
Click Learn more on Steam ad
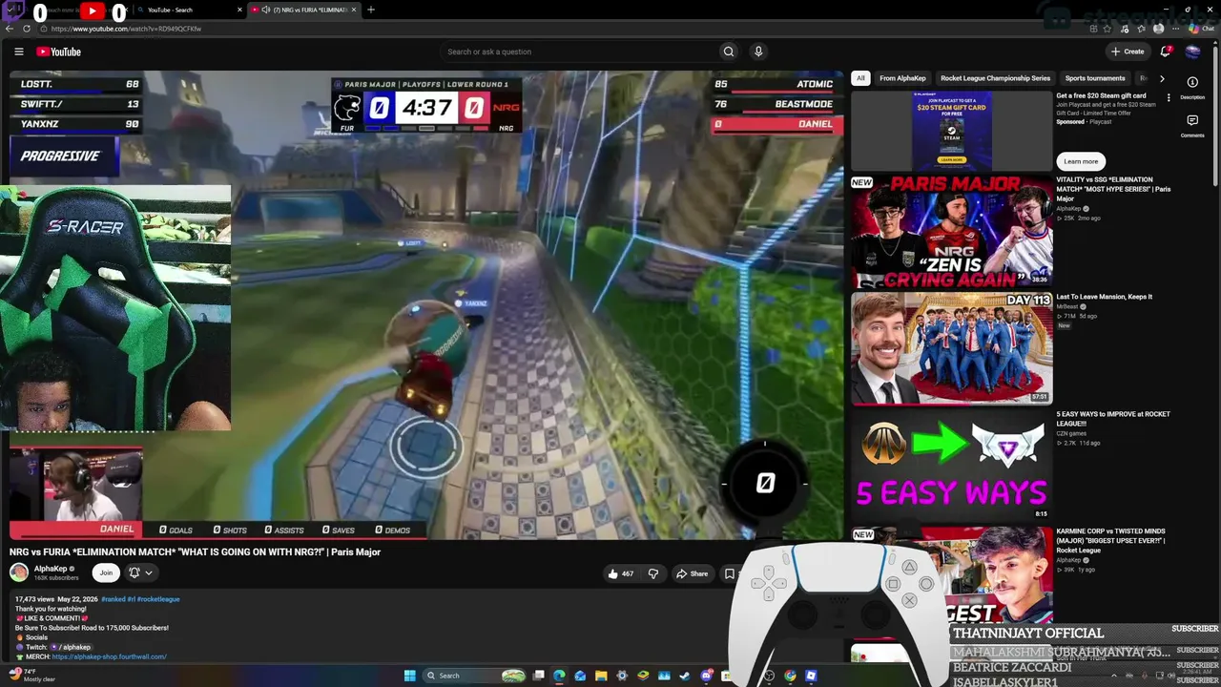point(1081,161)
